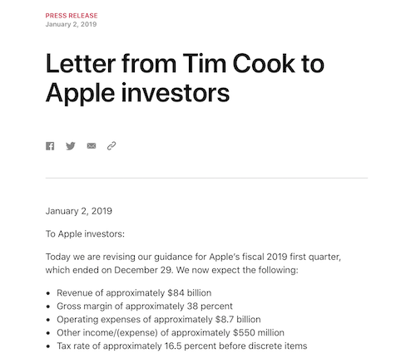416x358 pixels.
Task: Click the horizontal divider below share icons
Action: [206, 178]
